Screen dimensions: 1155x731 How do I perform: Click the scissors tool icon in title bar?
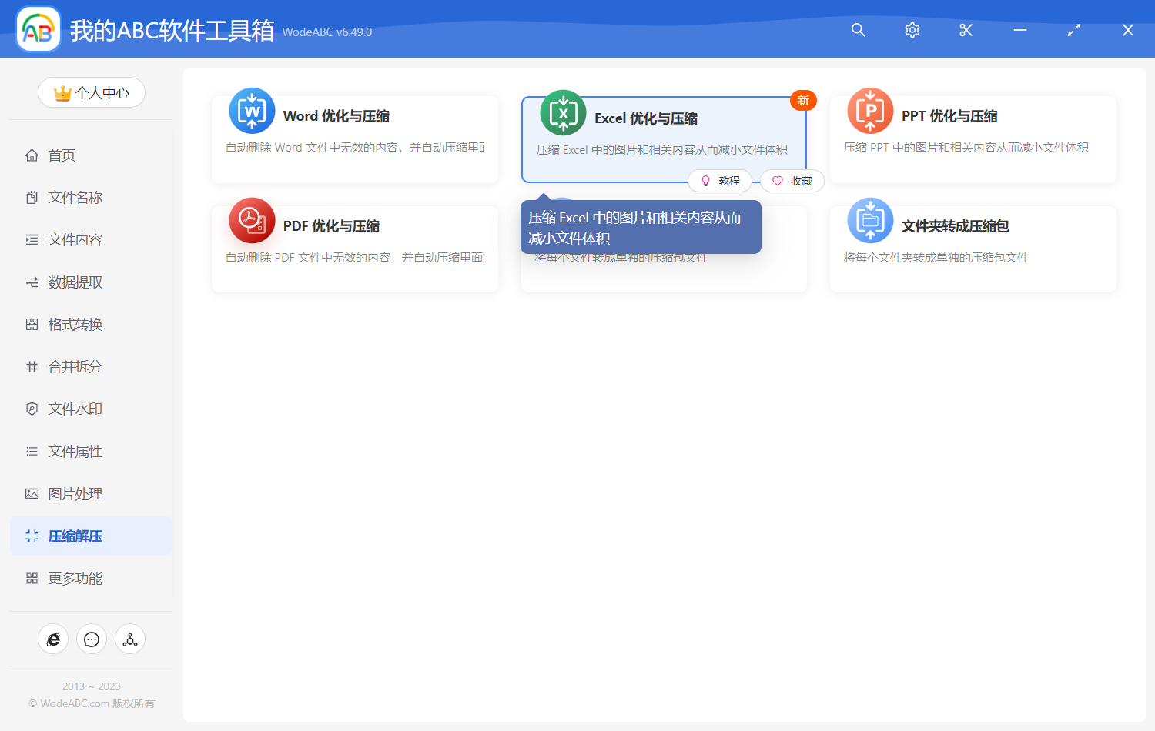(966, 30)
